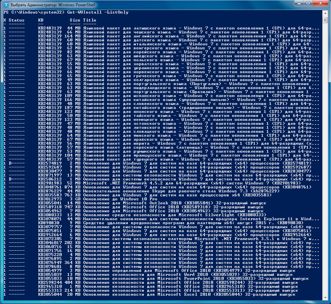The image size is (331, 304).
Task: Click the KB2592687 update row
Action: click(157, 167)
